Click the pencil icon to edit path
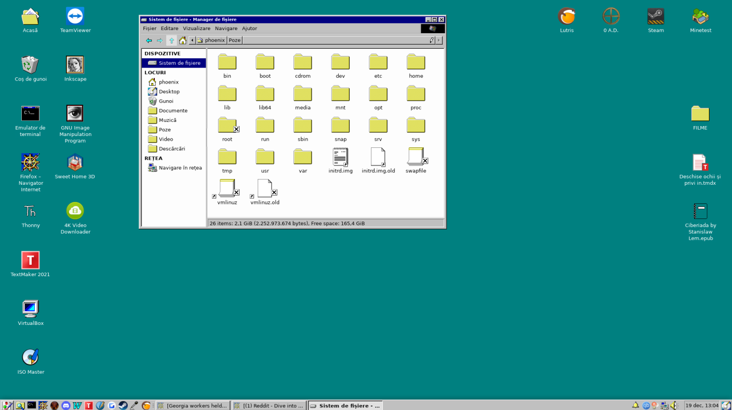The height and width of the screenshot is (410, 732). 432,40
